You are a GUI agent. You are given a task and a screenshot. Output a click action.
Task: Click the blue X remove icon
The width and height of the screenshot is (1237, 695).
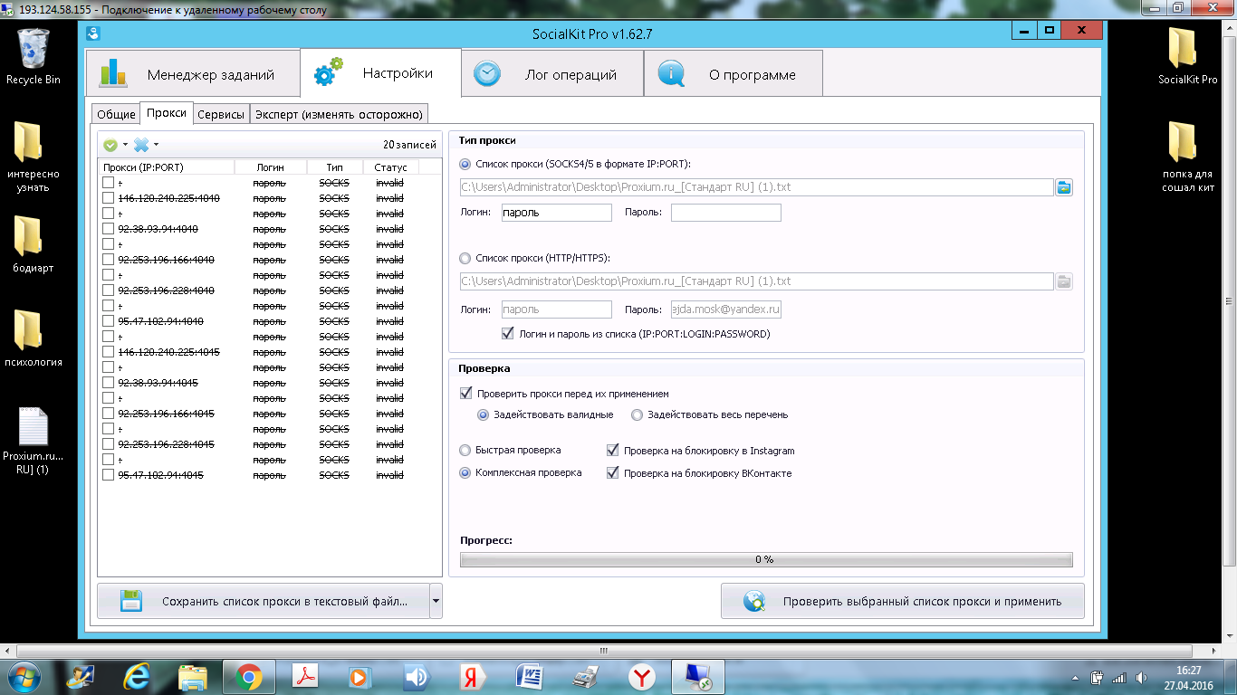click(x=141, y=145)
